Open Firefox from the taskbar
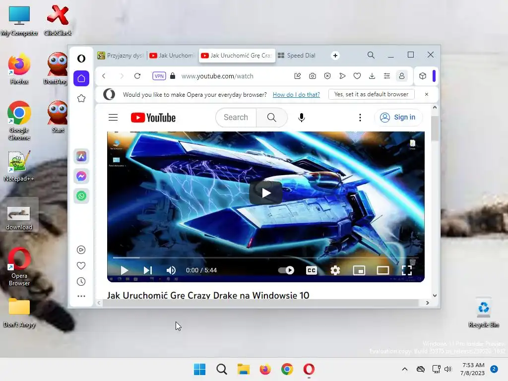The height and width of the screenshot is (381, 508). click(x=265, y=369)
